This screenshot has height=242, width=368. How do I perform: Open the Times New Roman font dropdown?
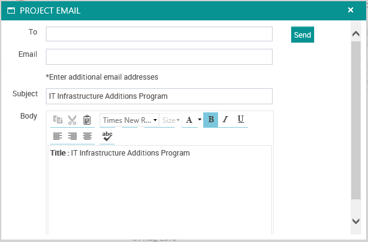pos(129,120)
